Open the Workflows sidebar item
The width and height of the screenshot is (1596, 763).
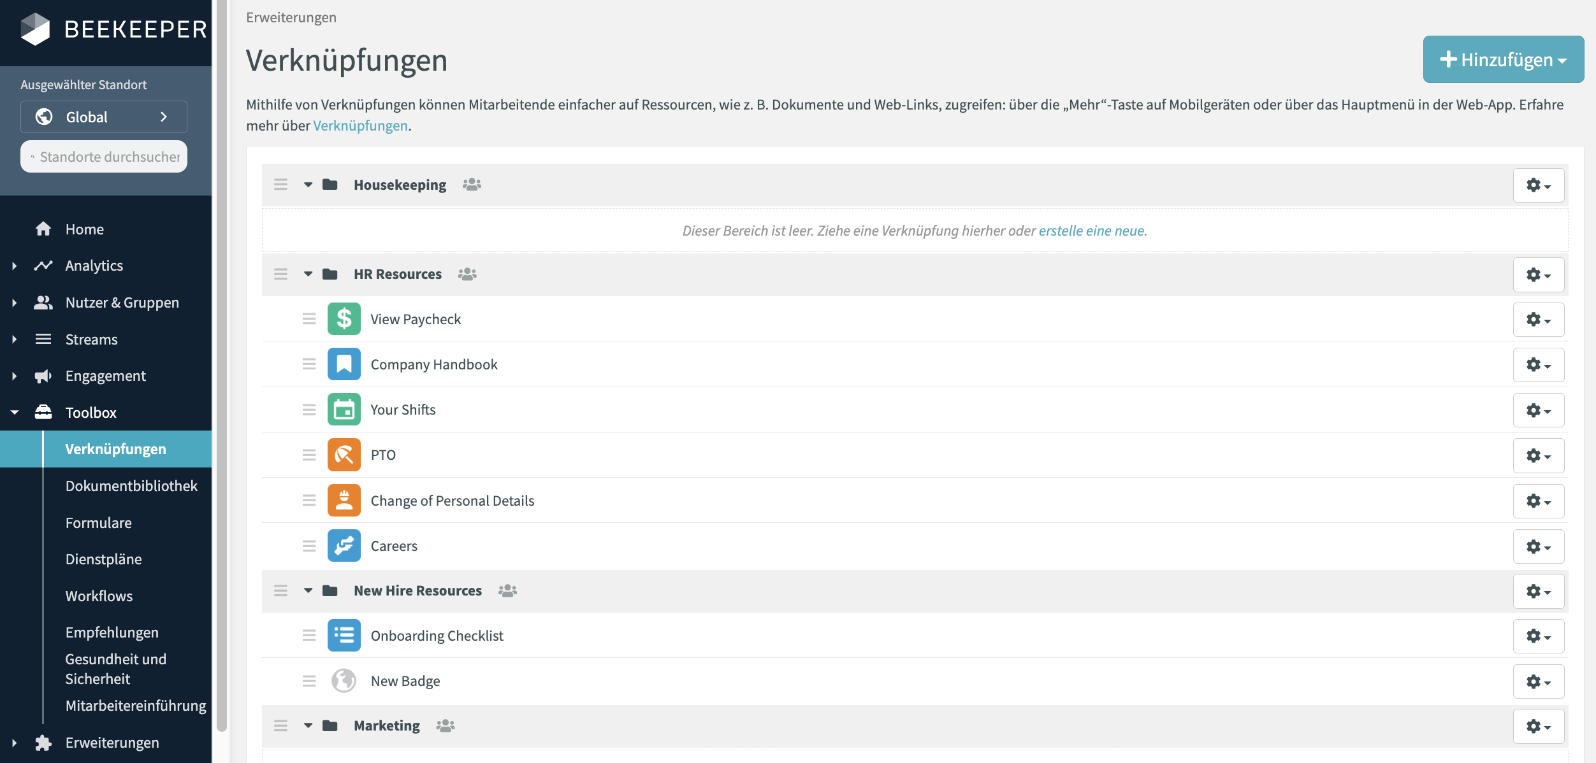pyautogui.click(x=99, y=596)
